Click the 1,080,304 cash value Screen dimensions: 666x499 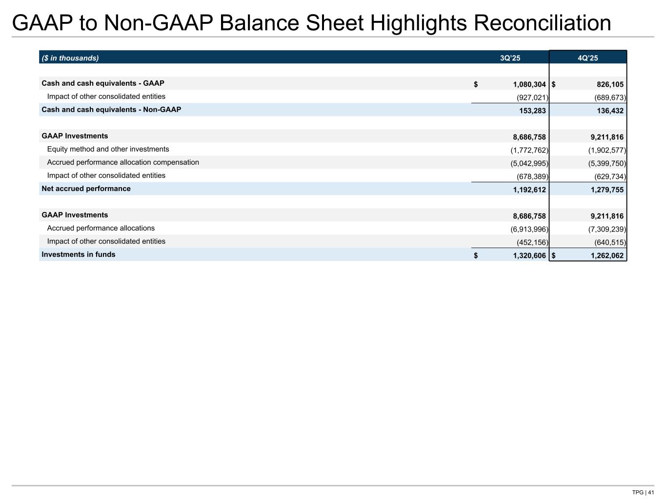pos(529,84)
